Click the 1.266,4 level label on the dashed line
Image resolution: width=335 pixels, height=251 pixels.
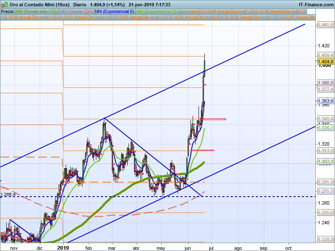(x=8, y=194)
